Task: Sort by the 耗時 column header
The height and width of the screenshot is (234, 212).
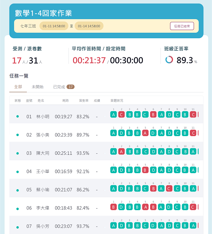Action: pos(65,101)
